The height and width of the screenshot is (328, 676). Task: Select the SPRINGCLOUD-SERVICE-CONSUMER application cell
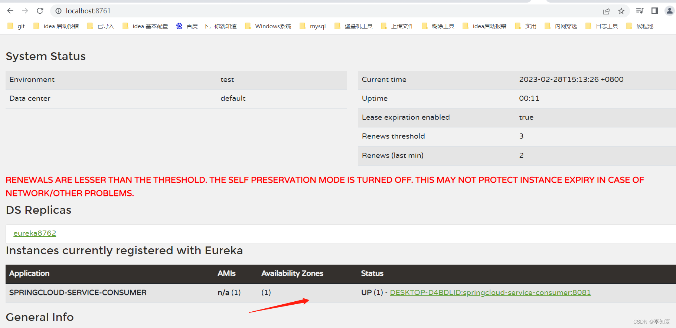tap(78, 292)
